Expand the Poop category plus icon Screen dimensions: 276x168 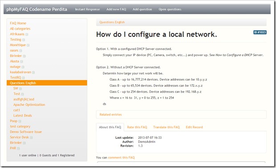click(x=20, y=121)
